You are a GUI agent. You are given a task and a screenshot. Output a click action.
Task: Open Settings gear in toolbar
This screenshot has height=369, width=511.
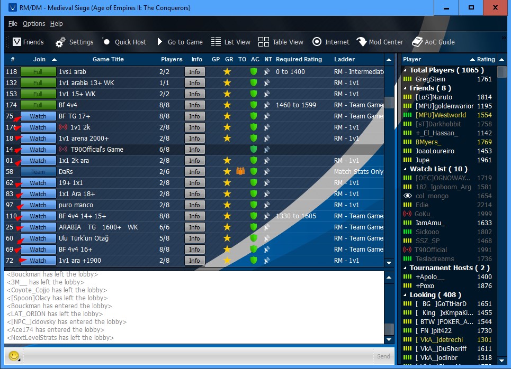pyautogui.click(x=60, y=42)
